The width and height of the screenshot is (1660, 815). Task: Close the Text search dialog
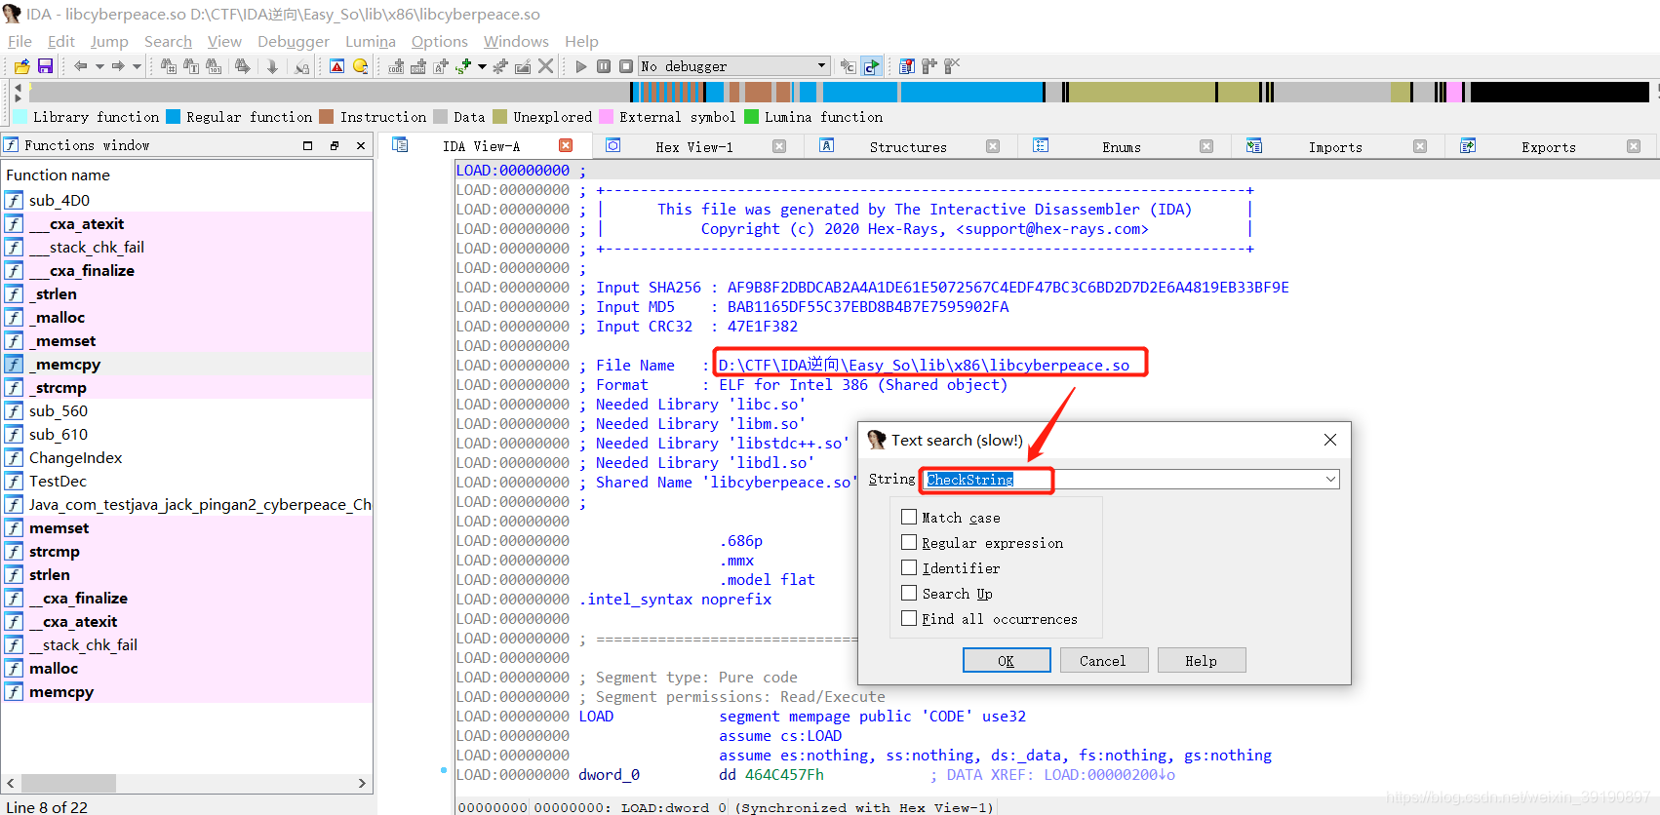pyautogui.click(x=1330, y=440)
